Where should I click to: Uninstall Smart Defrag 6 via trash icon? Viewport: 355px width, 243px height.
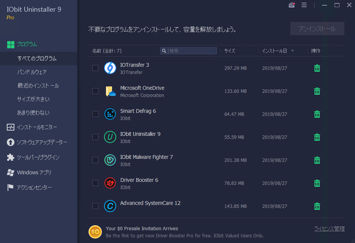click(317, 114)
